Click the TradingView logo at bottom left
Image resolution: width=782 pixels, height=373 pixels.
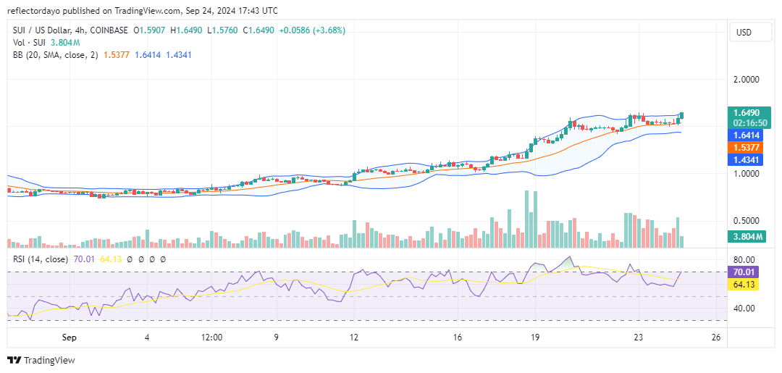pyautogui.click(x=41, y=360)
